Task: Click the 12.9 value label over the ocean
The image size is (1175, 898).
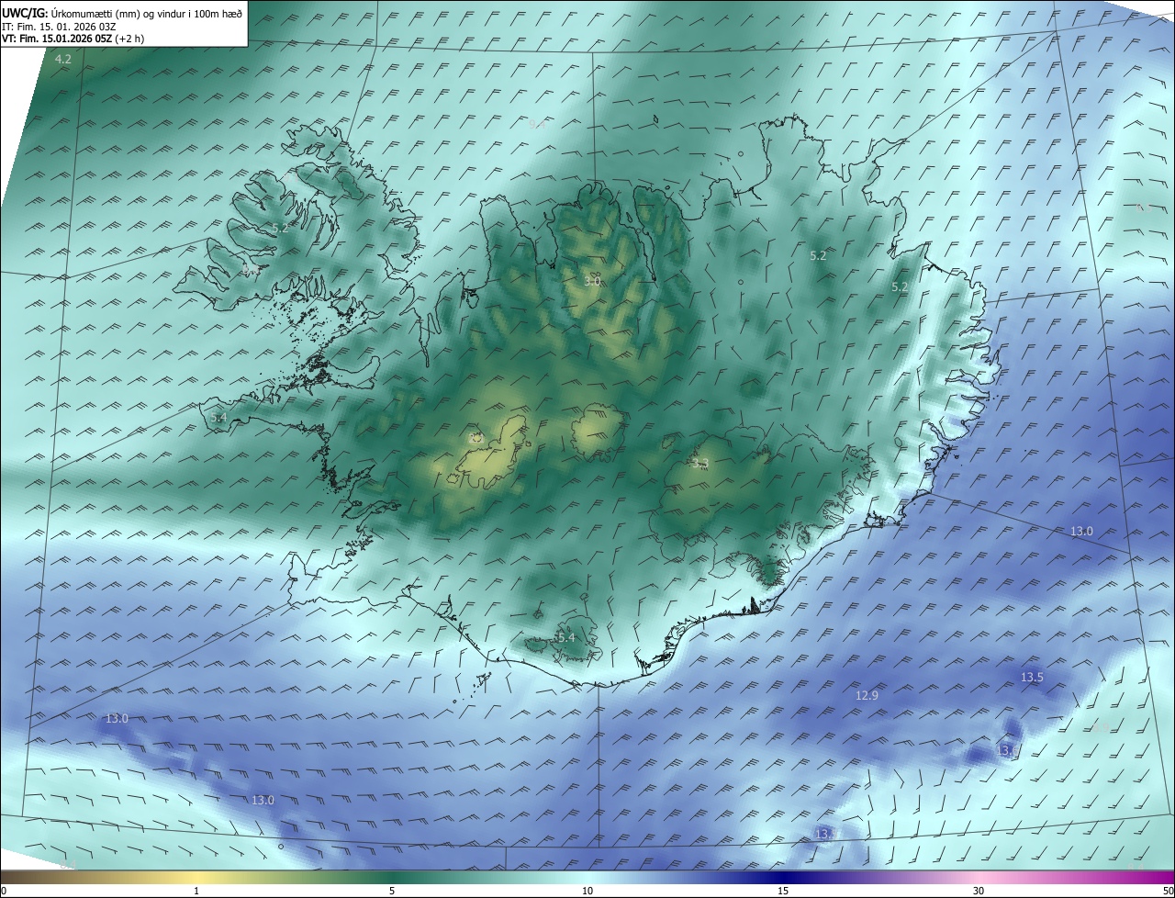Action: (x=867, y=695)
